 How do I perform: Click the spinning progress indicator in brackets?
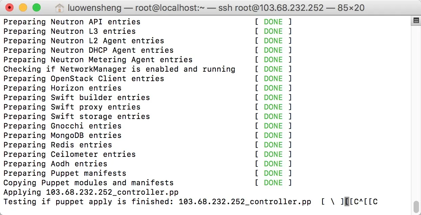pyautogui.click(x=333, y=202)
